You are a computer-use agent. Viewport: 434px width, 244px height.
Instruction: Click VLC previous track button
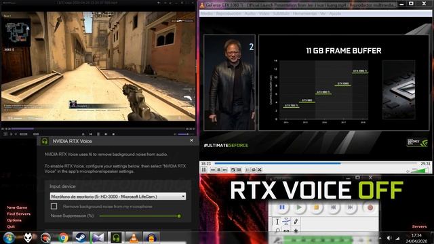point(213,169)
